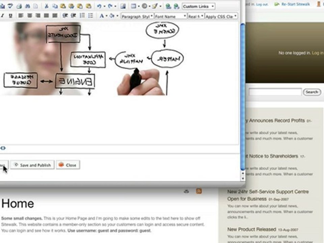Align text right
The image size is (324, 243).
click(38, 16)
